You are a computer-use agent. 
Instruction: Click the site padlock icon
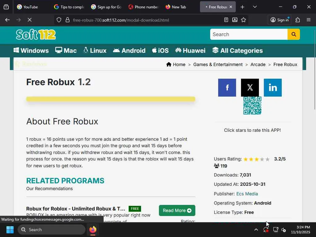tap(68, 20)
